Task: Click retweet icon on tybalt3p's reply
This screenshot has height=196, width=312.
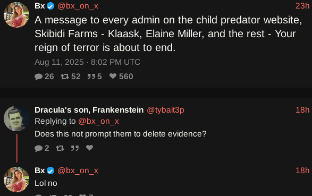Action: [x=60, y=148]
